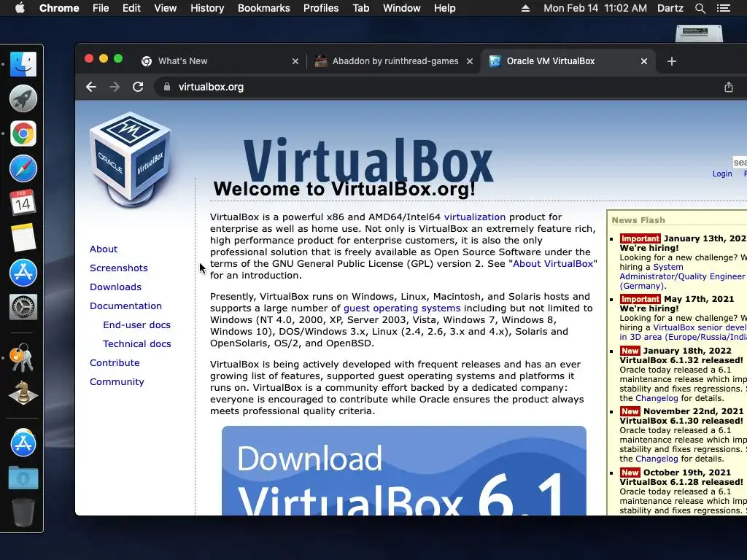Open the Bookmarks menu

click(x=264, y=8)
